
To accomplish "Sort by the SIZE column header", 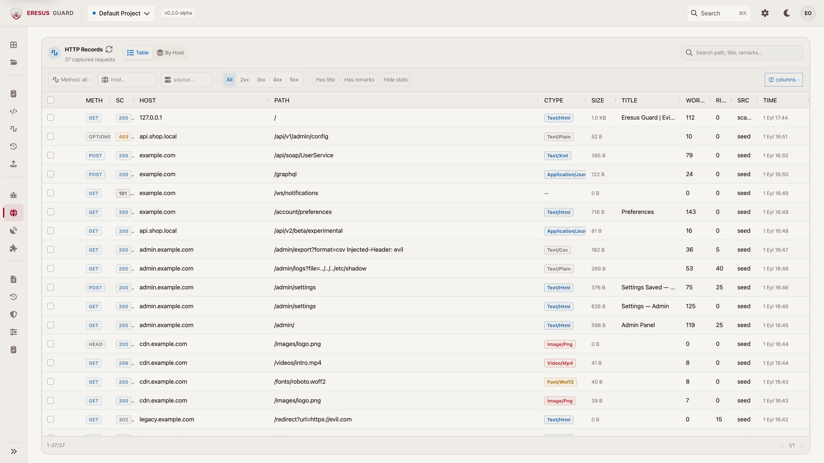I will [x=597, y=100].
